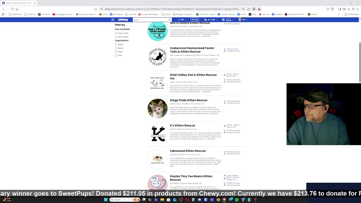The height and width of the screenshot is (203, 361).
Task: Open the Hi Paul account dropdown
Action: tap(228, 20)
